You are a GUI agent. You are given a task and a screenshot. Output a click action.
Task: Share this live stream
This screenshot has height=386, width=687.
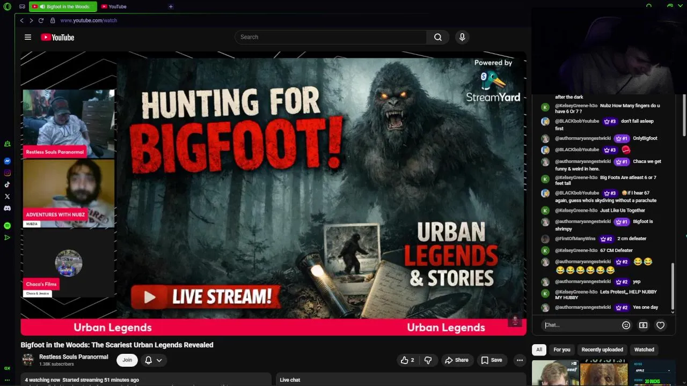457,360
